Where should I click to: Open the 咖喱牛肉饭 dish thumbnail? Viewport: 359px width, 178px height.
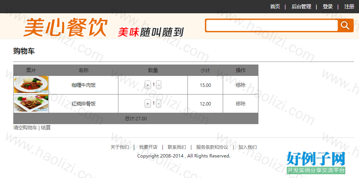tap(31, 85)
